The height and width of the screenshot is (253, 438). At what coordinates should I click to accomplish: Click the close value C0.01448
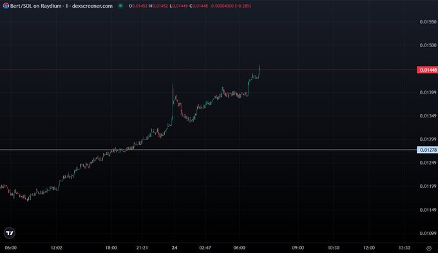[x=198, y=6]
